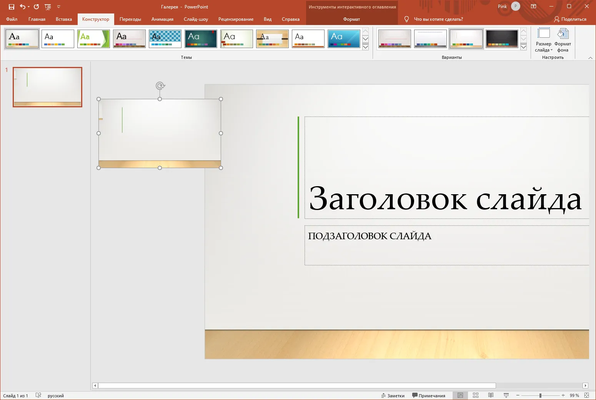Open the undo history dropdown arrow
596x400 pixels.
28,7
